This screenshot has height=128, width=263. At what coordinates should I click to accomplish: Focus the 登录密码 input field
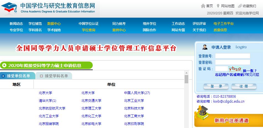[x=233, y=62]
